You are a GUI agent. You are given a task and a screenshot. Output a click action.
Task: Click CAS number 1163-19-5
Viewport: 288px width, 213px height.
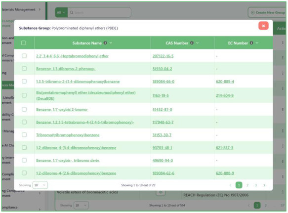[x=161, y=95]
